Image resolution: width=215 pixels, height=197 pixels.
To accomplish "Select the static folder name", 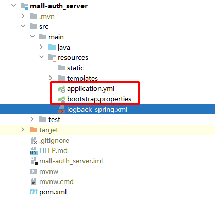I will pos(75,68).
